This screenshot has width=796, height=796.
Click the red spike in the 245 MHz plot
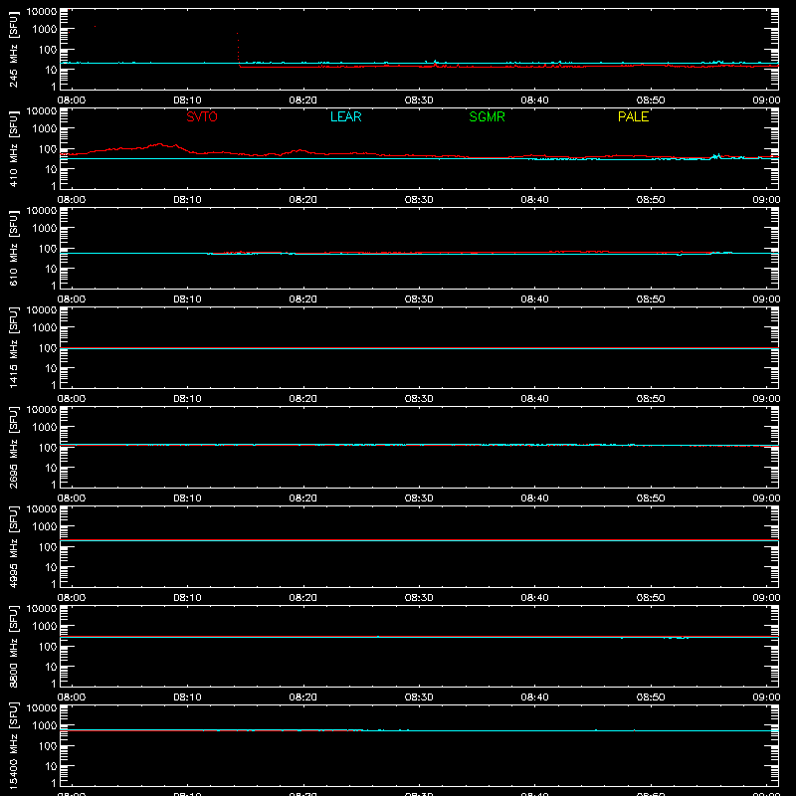point(238,48)
